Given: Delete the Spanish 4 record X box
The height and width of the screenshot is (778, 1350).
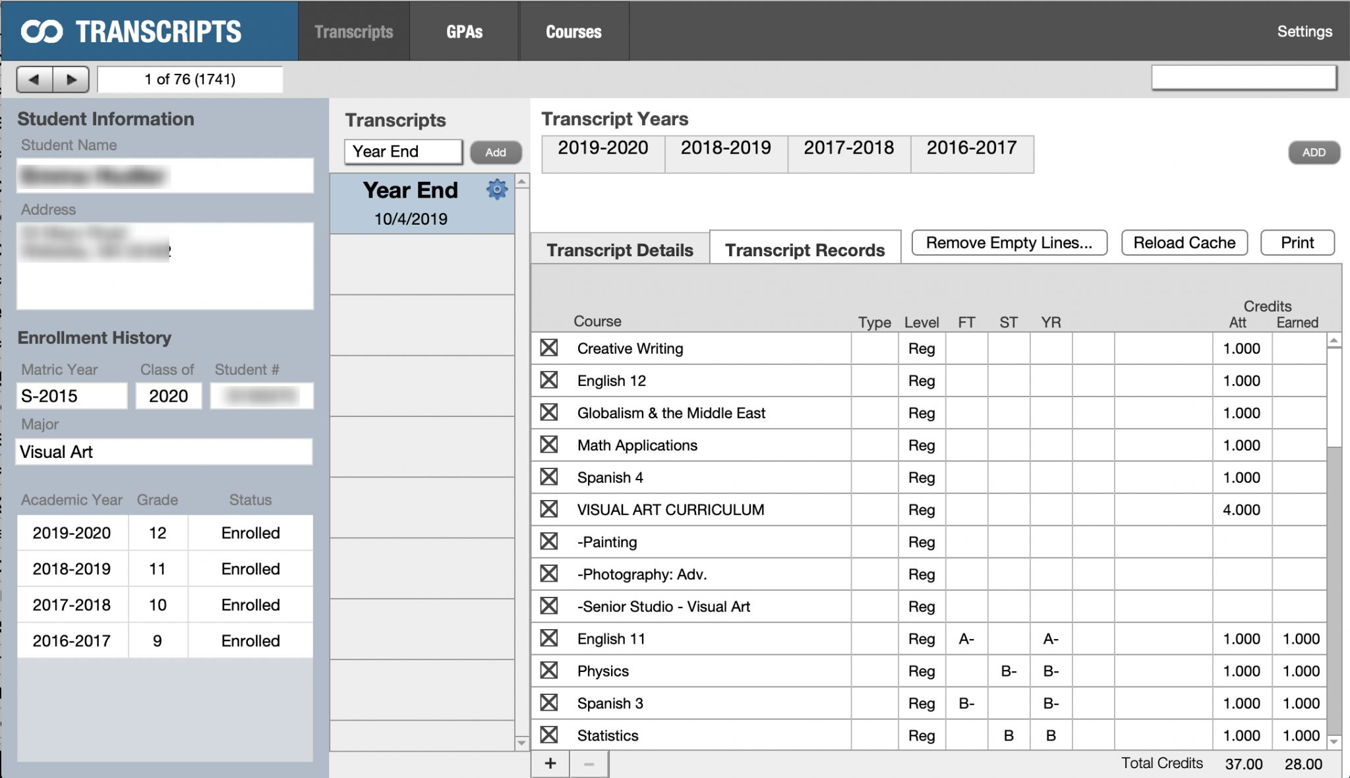Looking at the screenshot, I should click(x=549, y=477).
